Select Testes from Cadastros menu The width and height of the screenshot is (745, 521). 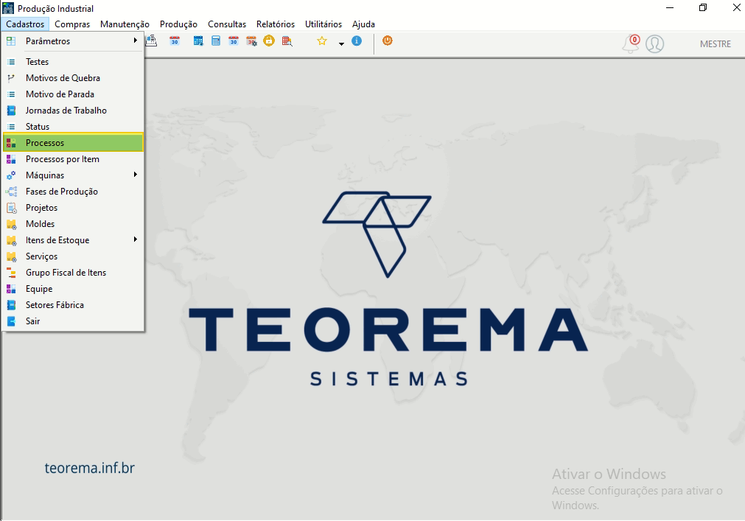73,62
